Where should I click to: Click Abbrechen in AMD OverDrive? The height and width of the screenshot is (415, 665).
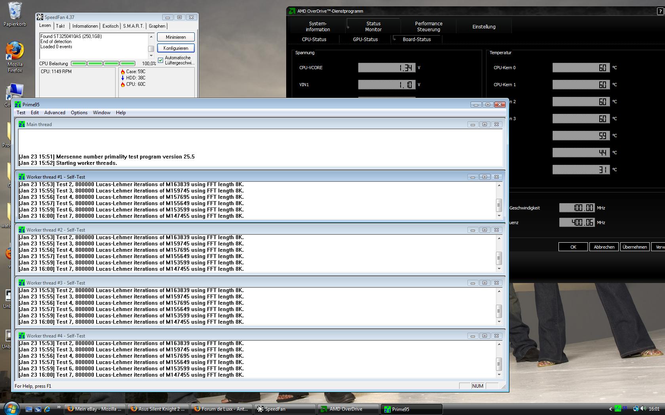[x=604, y=247]
